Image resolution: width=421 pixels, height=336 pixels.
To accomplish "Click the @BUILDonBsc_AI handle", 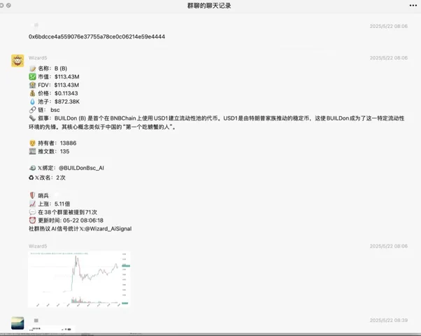I will coord(81,168).
